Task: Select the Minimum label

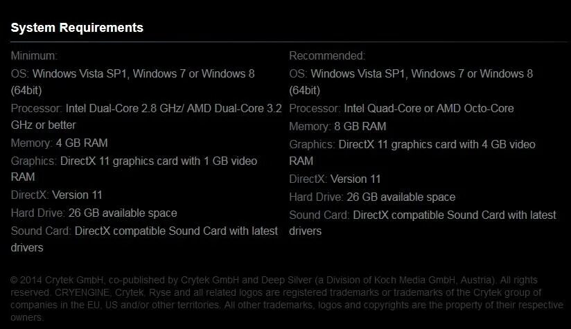Action: pyautogui.click(x=34, y=55)
